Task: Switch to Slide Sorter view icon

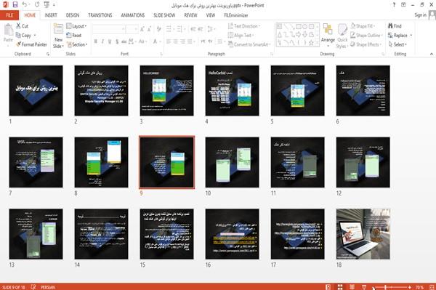Action: (x=340, y=287)
